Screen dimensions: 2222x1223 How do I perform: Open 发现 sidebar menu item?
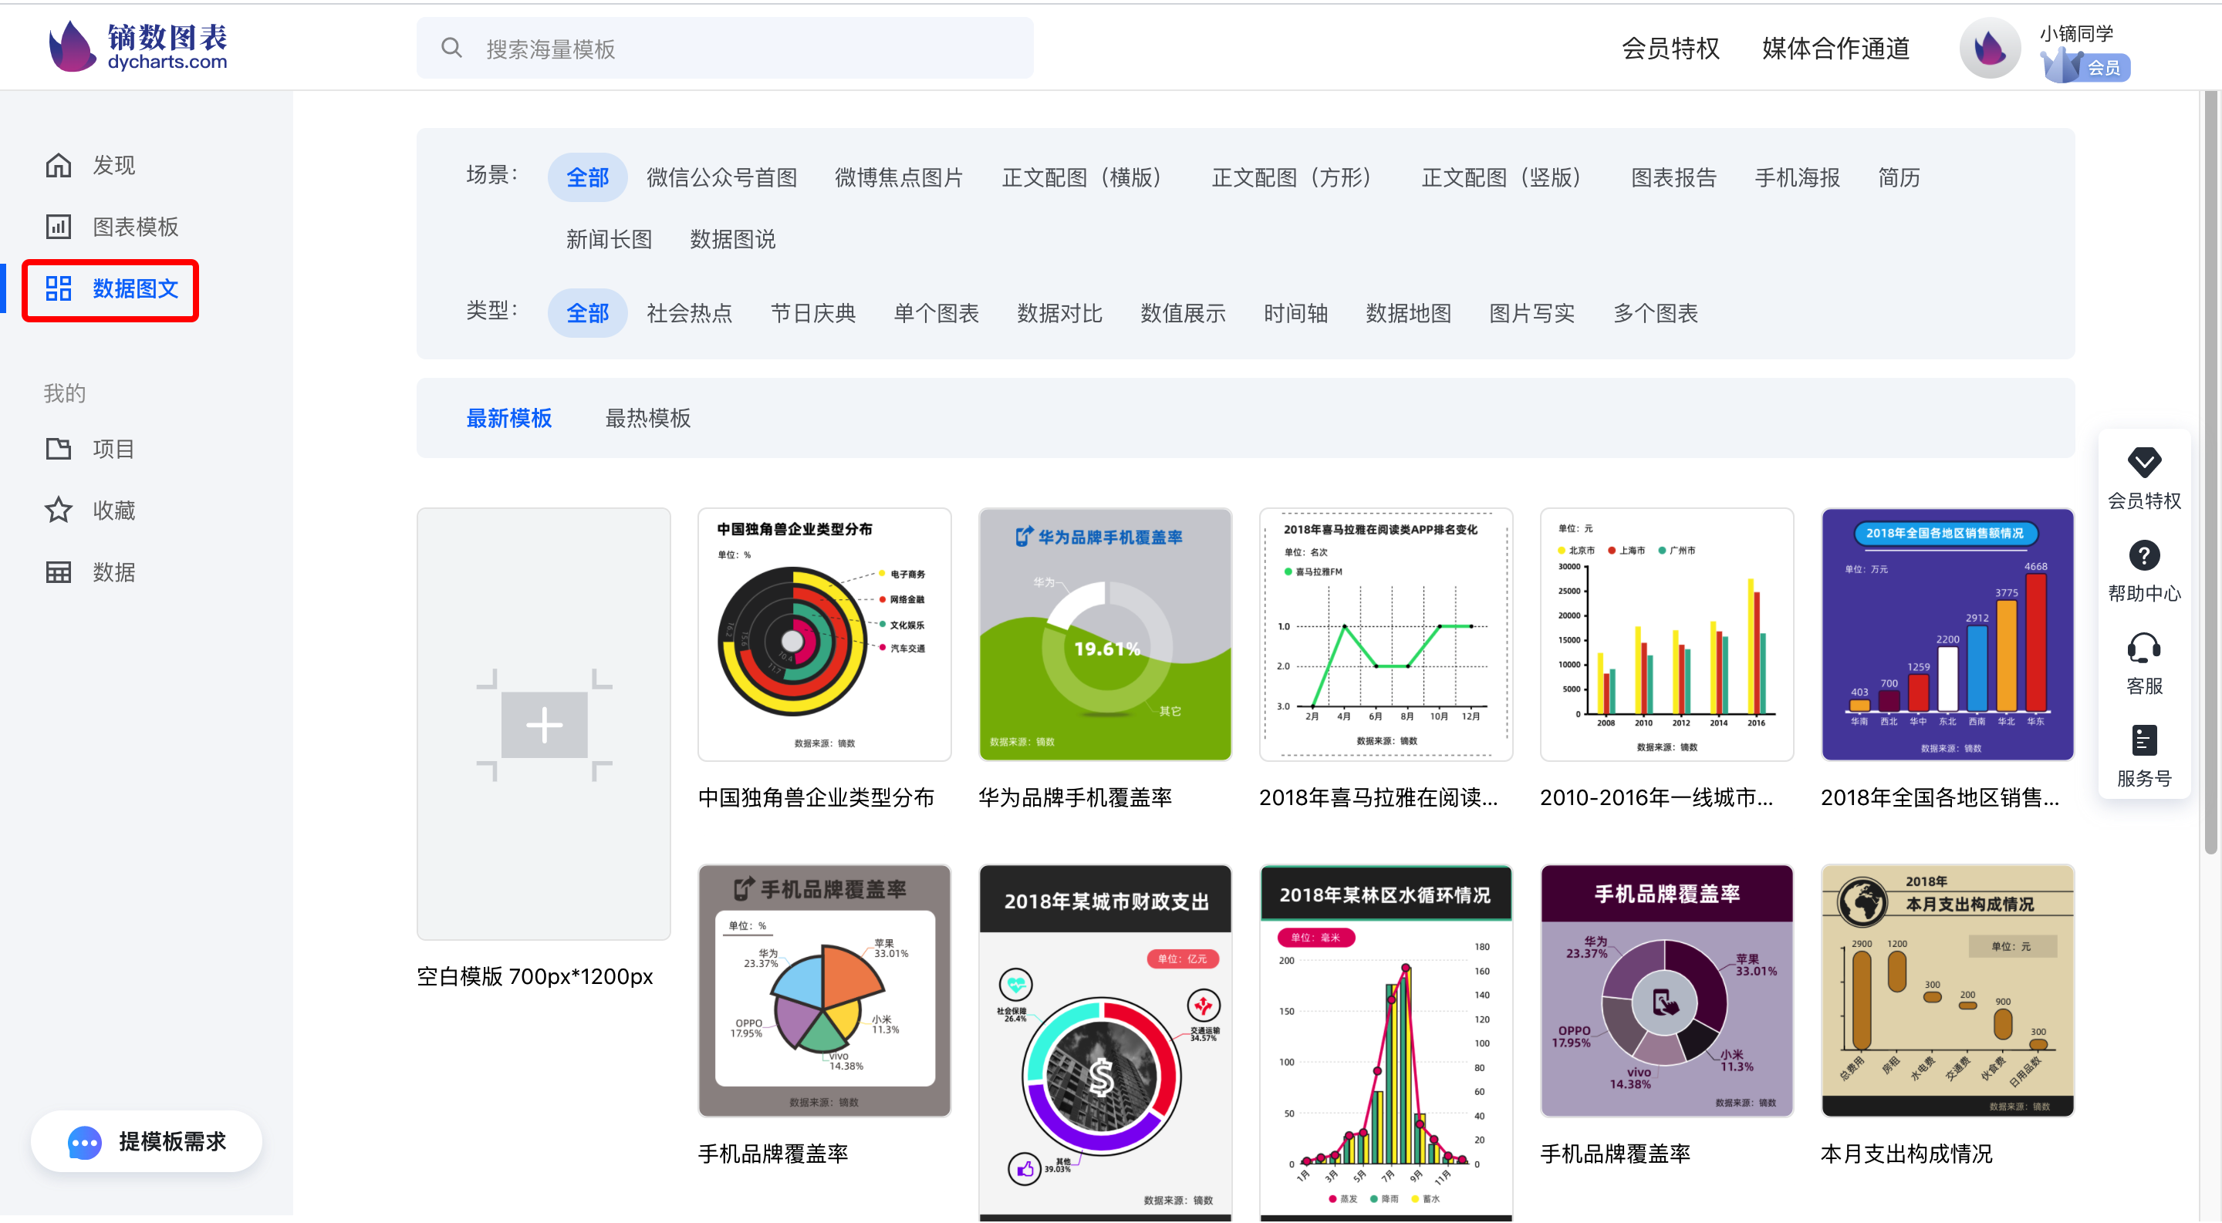click(90, 164)
